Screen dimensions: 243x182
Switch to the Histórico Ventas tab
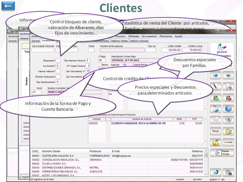pos(119,41)
